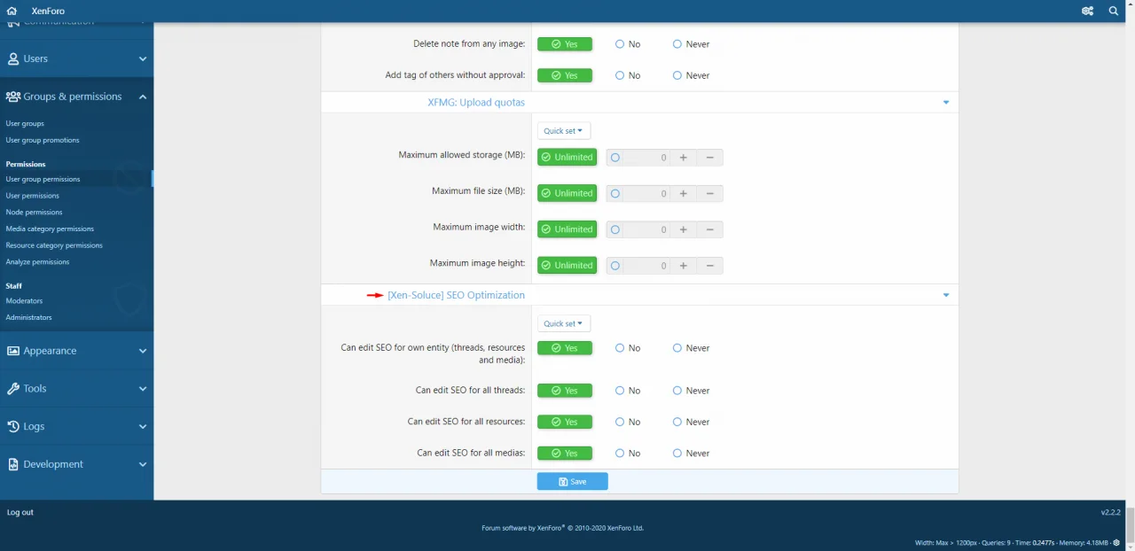Collapse the Xen-Soluce SEO Optimization section
This screenshot has height=551, width=1135.
(945, 295)
